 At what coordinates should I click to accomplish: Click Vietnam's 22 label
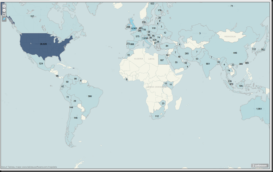coord(233,65)
